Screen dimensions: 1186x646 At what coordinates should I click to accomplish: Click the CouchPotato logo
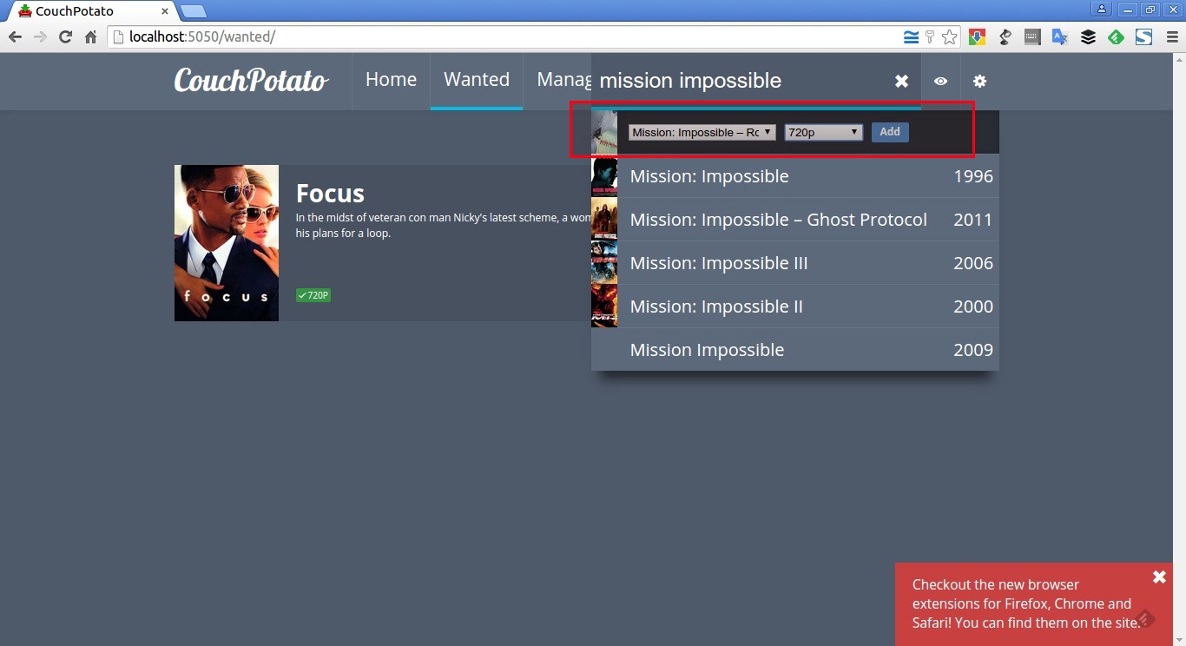point(251,81)
